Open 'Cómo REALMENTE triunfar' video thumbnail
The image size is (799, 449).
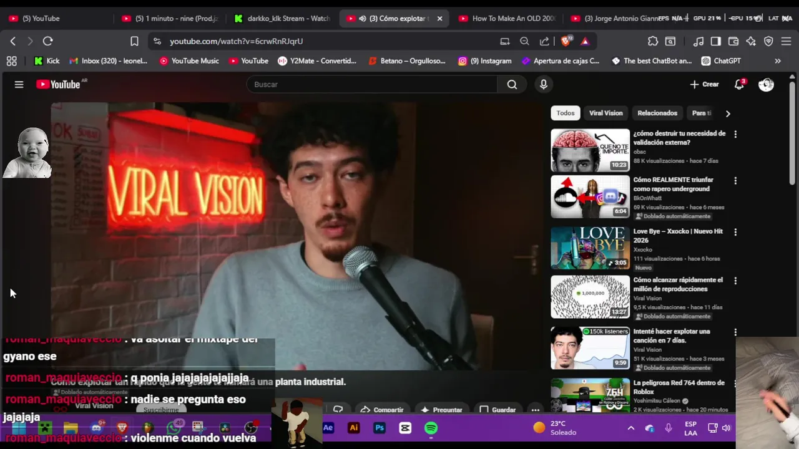[x=590, y=196]
